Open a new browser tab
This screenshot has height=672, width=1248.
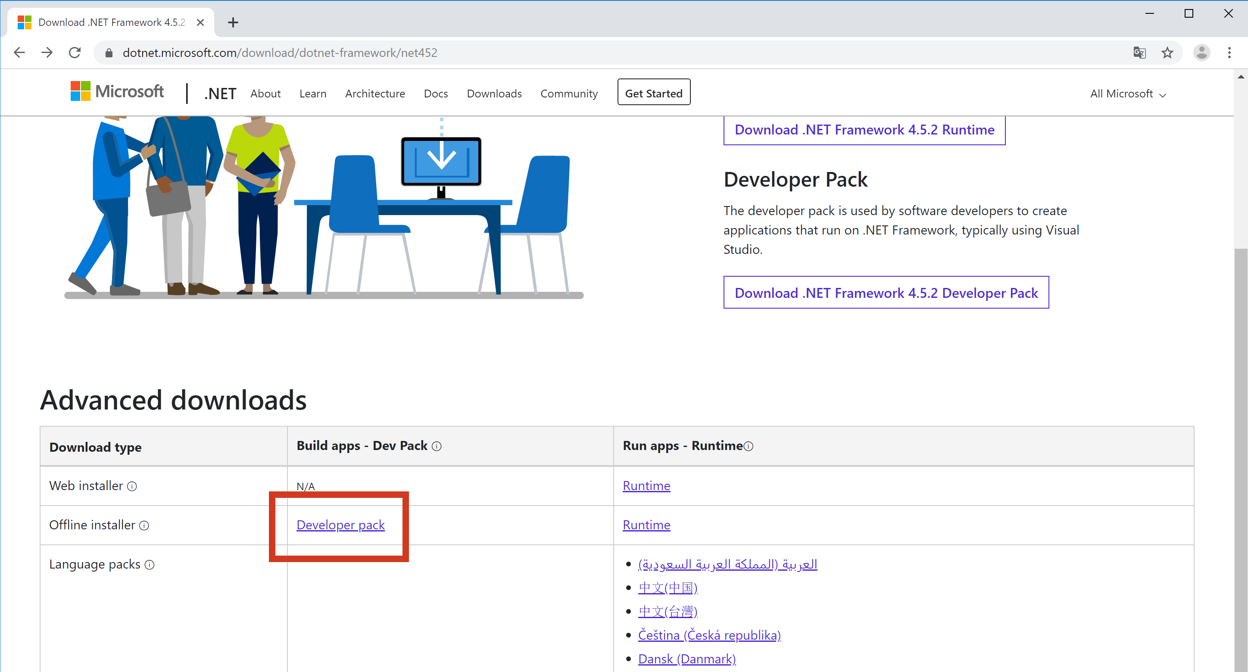(x=233, y=22)
